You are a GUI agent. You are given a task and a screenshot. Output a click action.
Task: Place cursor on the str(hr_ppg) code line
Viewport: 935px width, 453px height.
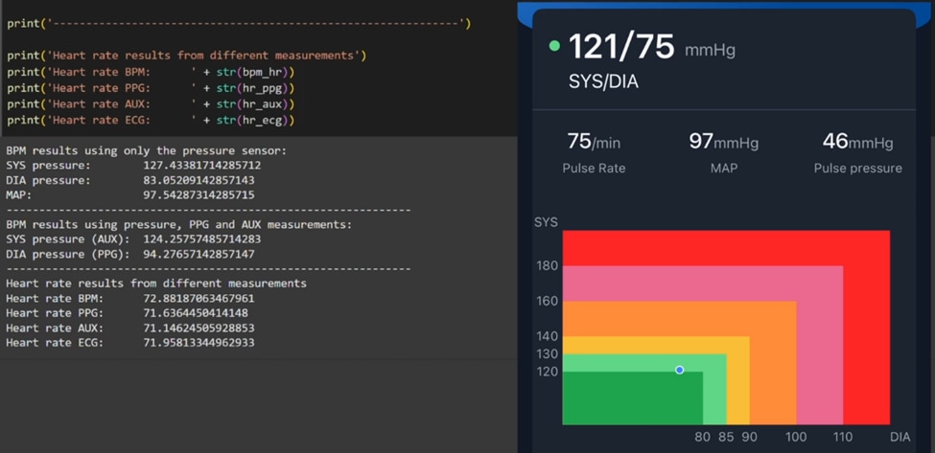pyautogui.click(x=152, y=88)
